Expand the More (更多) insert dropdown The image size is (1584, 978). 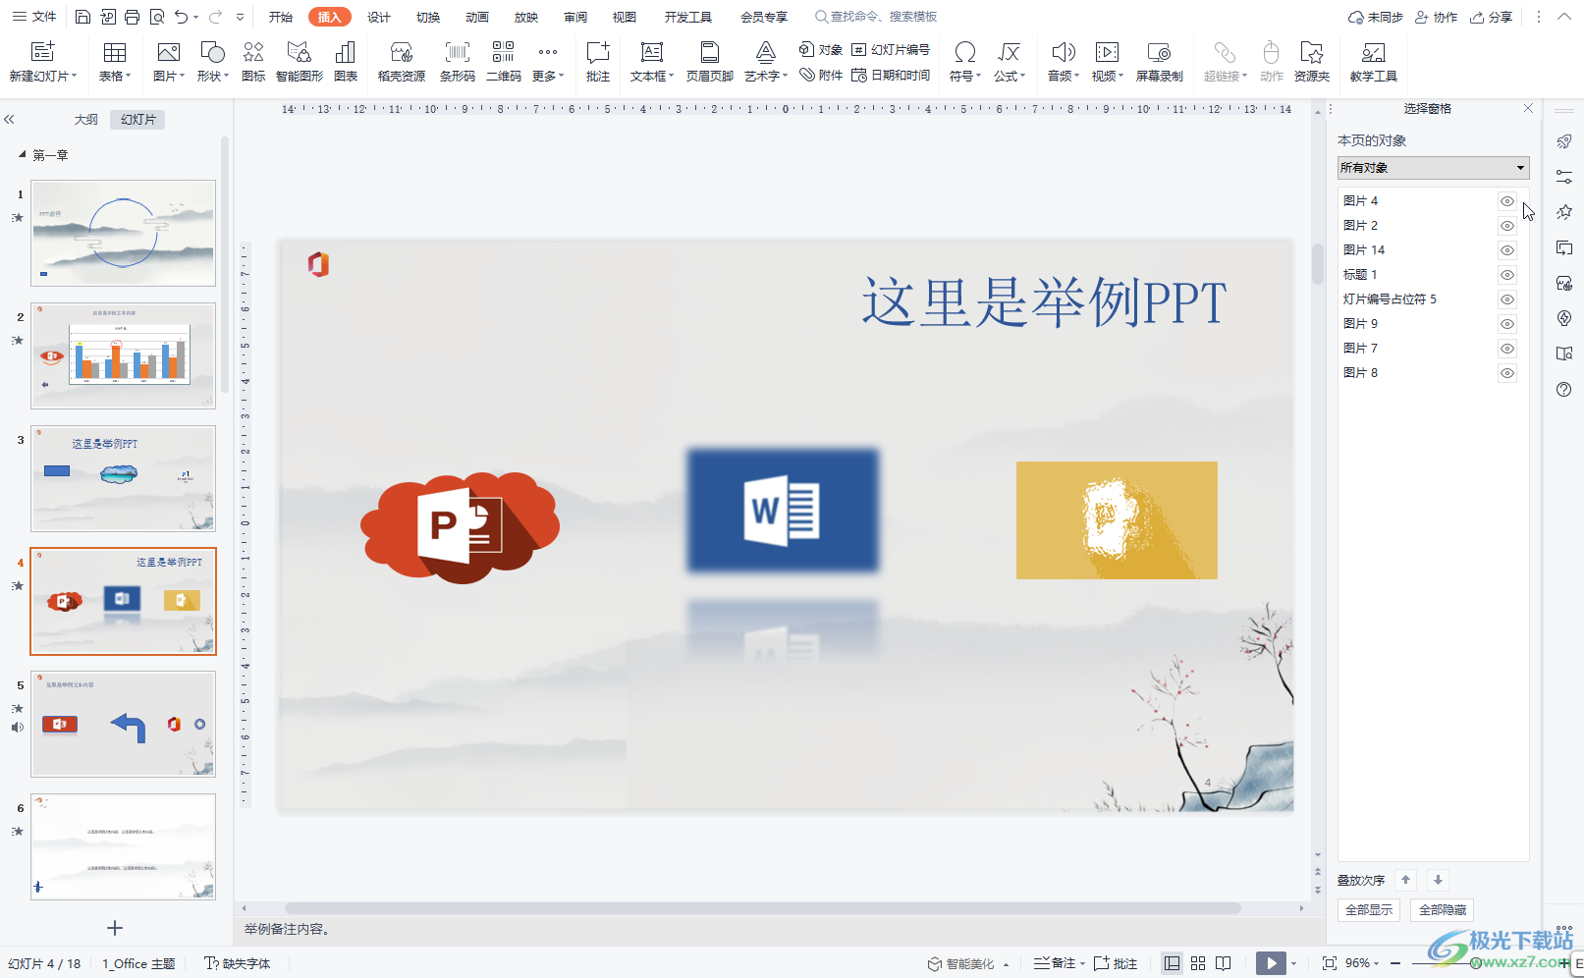(548, 63)
